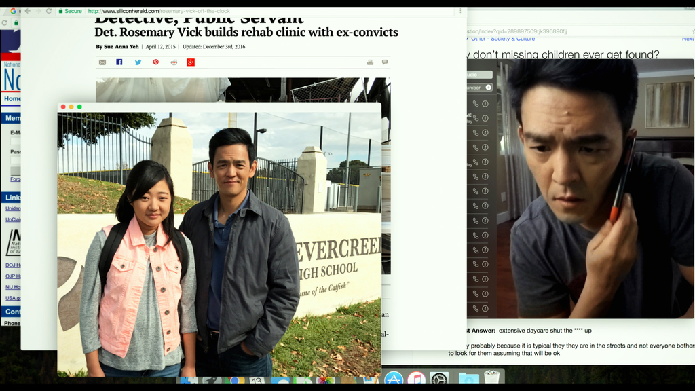695x391 pixels.
Task: Click the Forgot link under login
Action: [x=16, y=179]
